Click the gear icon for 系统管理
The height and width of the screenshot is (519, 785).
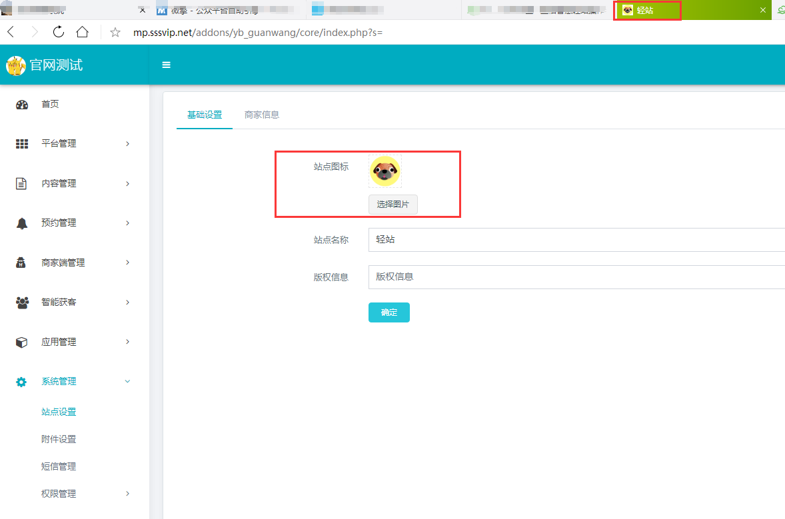pos(22,382)
